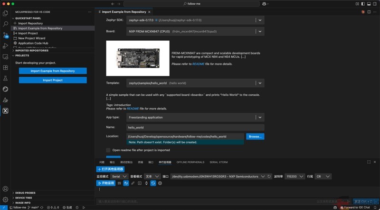Select the MCUXpresso X icon in activity bar

pyautogui.click(x=5, y=111)
